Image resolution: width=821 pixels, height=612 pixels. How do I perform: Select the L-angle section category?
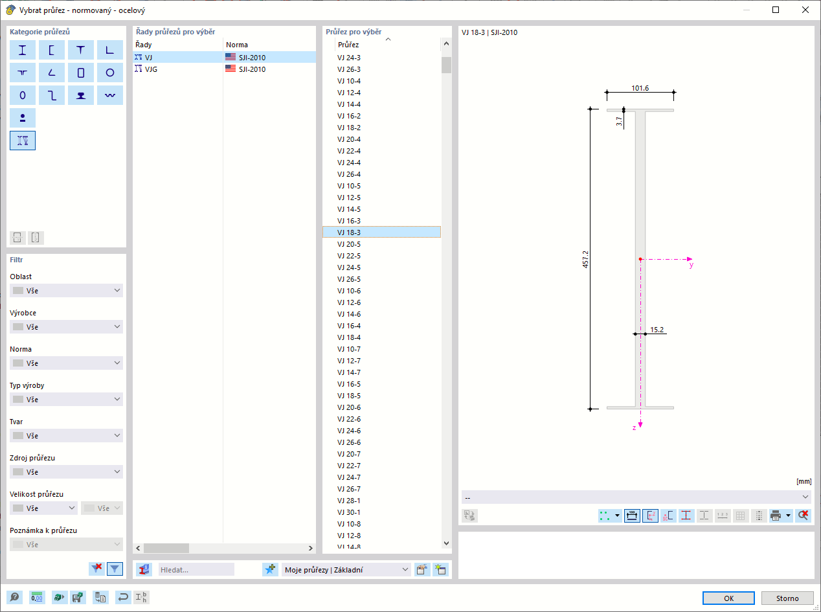(x=110, y=50)
